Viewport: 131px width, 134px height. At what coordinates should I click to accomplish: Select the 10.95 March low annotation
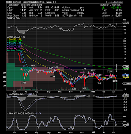click(x=115, y=81)
